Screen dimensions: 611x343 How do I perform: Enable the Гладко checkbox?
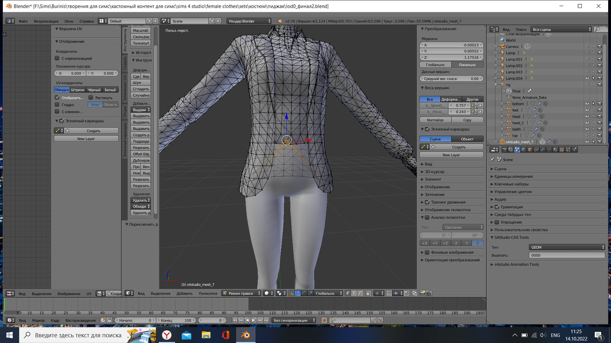(x=57, y=104)
